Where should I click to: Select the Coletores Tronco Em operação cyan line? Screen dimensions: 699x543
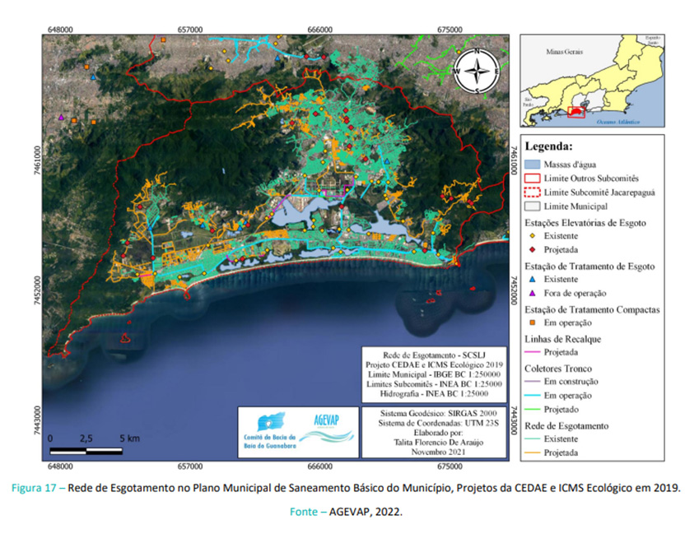(x=533, y=396)
